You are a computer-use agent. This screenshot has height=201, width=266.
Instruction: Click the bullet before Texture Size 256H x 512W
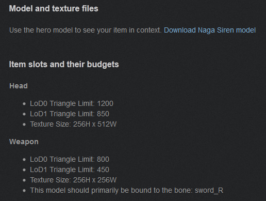point(24,125)
